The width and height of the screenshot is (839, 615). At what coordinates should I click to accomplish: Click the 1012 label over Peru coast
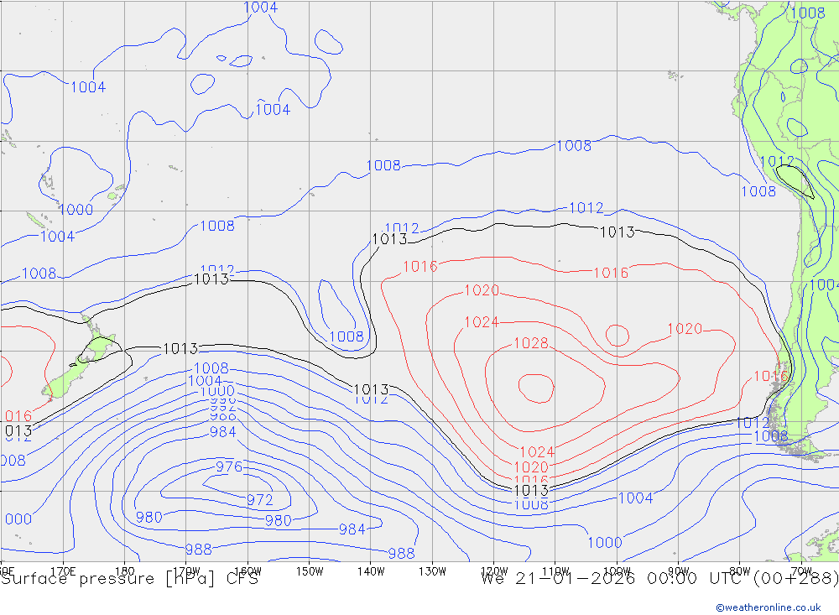tap(777, 161)
